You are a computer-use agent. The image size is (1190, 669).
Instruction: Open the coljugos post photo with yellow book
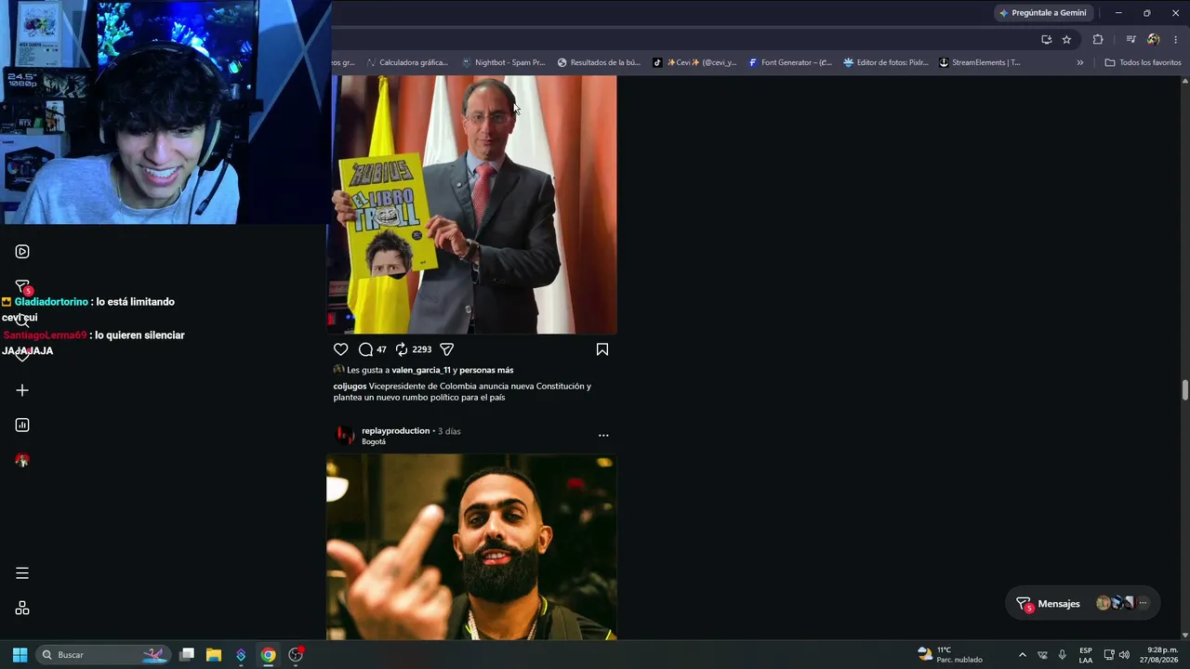click(471, 204)
